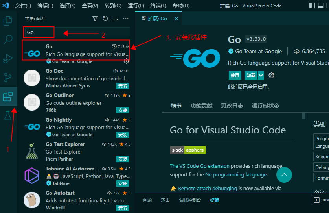Open the 文件(F) menu
This screenshot has width=329, height=213.
click(23, 6)
